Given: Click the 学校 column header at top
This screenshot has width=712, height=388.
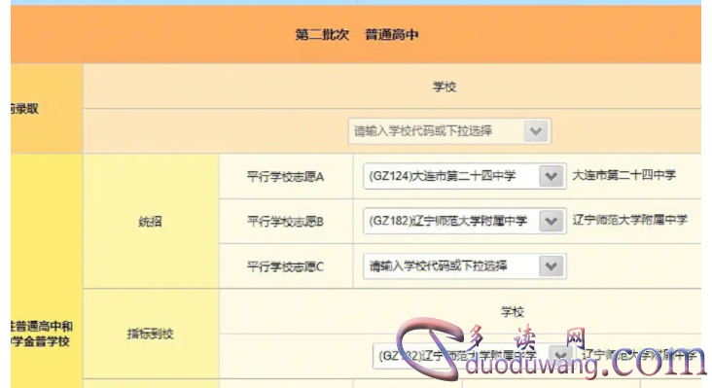Looking at the screenshot, I should click(x=445, y=87).
